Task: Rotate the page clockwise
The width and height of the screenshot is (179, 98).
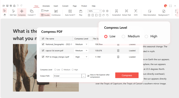Action: coord(104,15)
